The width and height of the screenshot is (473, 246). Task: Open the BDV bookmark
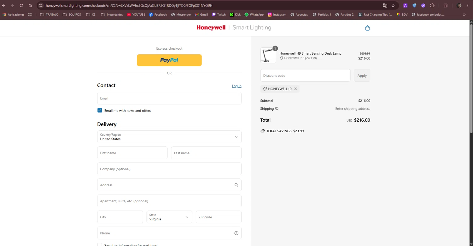402,14
